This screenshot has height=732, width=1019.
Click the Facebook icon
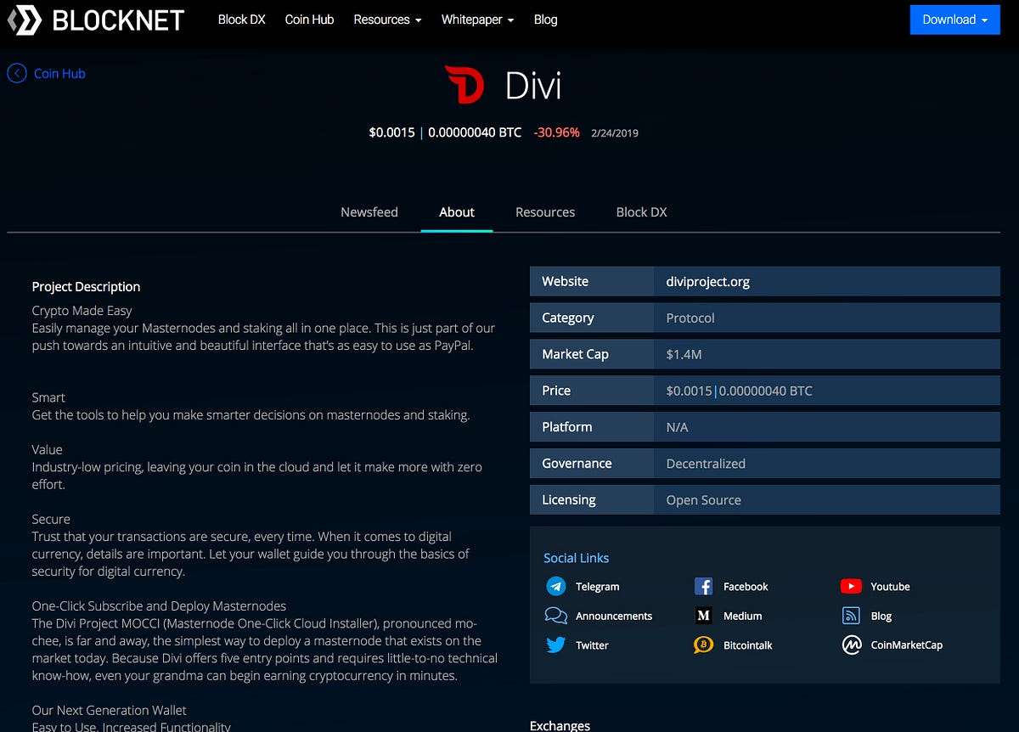703,587
